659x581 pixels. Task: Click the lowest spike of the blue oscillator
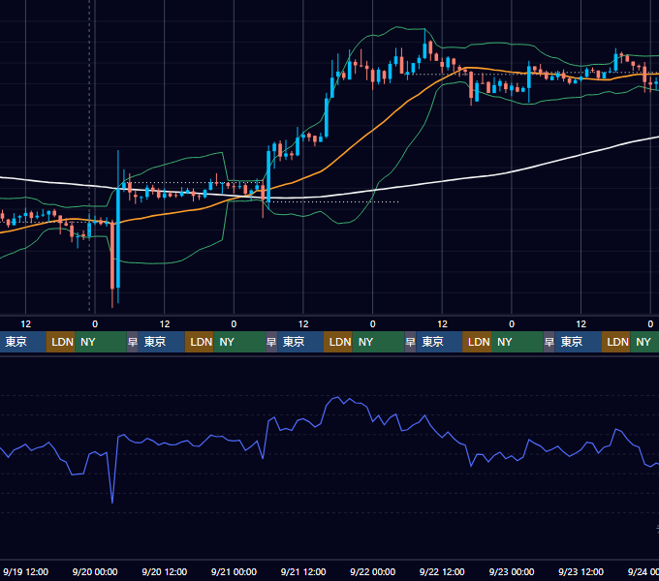[112, 502]
